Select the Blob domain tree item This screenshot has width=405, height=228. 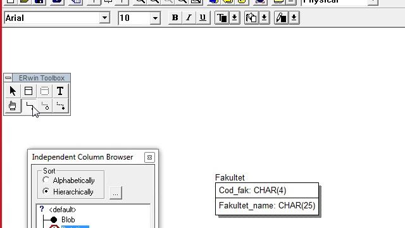click(x=68, y=220)
